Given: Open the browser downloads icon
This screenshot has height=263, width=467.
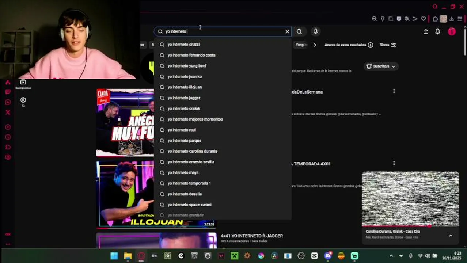Looking at the screenshot, I should click(x=452, y=19).
